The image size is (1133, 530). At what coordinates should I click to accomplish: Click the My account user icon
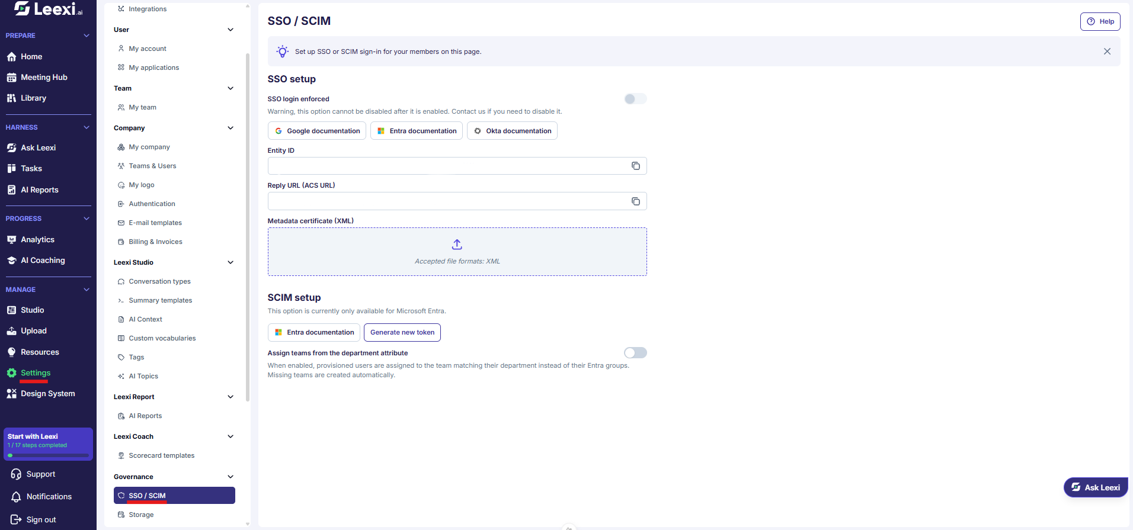(x=121, y=49)
